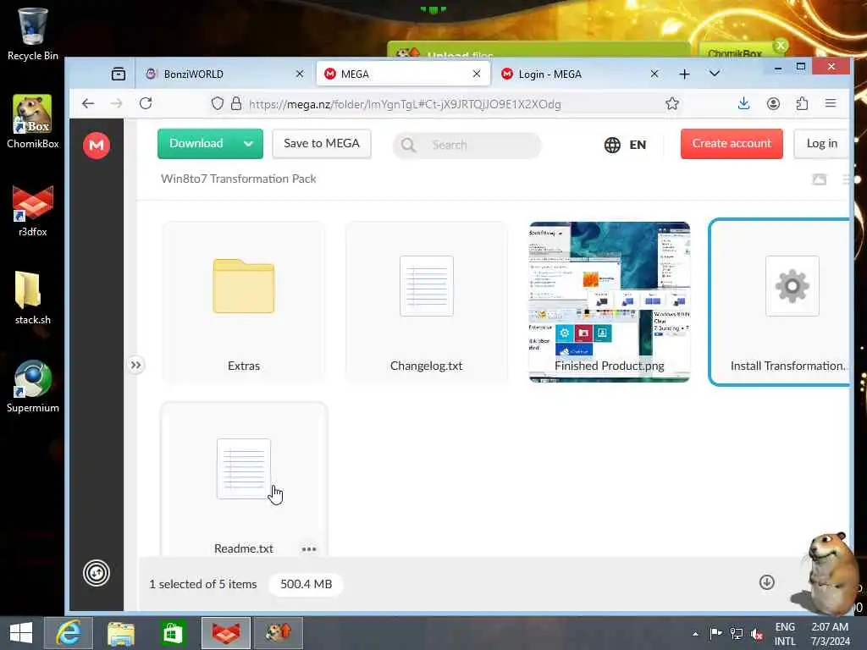This screenshot has width=867, height=650.
Task: Open the list all tabs dropdown chevron
Action: pos(715,74)
